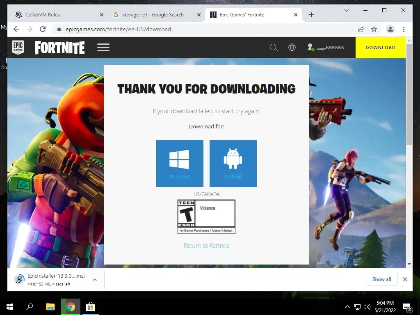Go forward to the next page
This screenshot has height=315, width=420.
click(30, 29)
